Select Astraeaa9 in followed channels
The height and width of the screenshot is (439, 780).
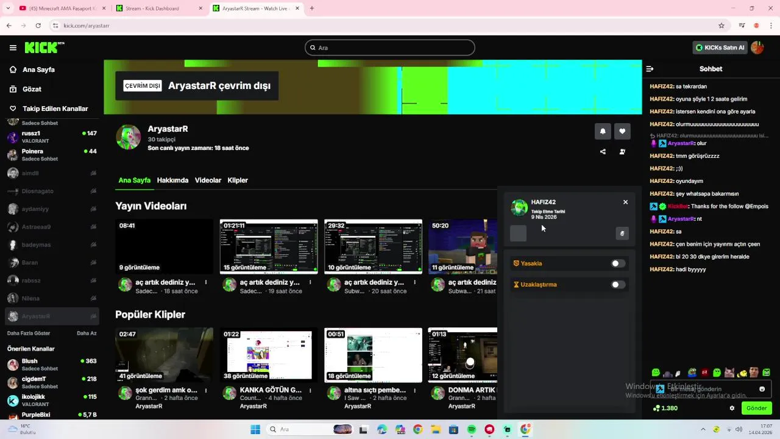click(x=52, y=227)
